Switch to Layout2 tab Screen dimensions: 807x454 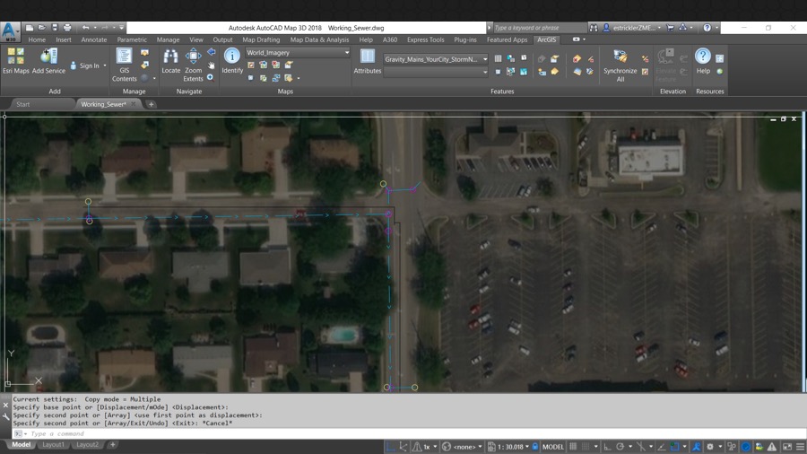pos(87,444)
